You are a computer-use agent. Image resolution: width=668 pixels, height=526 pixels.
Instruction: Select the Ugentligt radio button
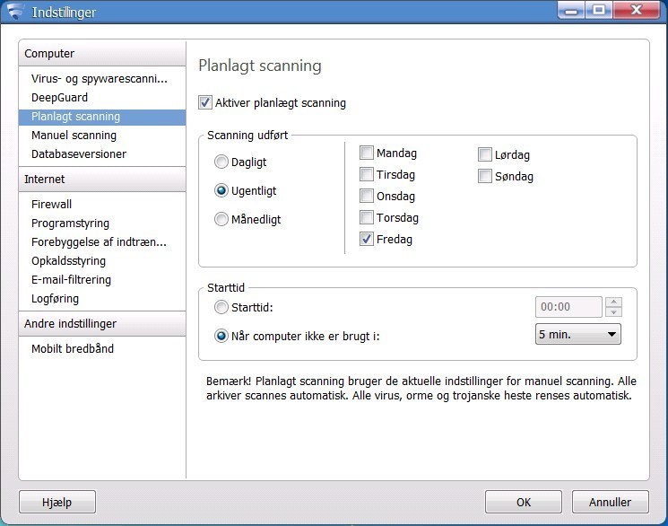pos(221,190)
